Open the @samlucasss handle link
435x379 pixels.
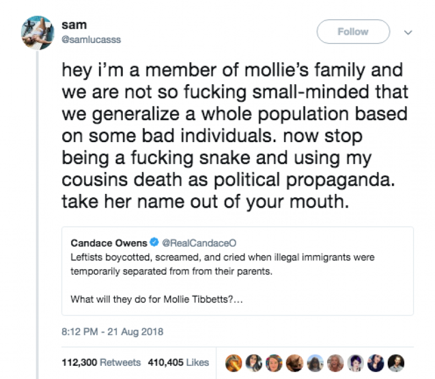(91, 40)
